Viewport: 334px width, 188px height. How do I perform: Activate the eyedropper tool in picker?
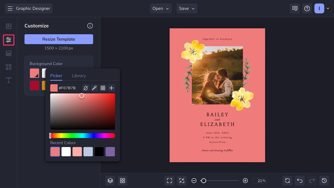[x=94, y=88]
